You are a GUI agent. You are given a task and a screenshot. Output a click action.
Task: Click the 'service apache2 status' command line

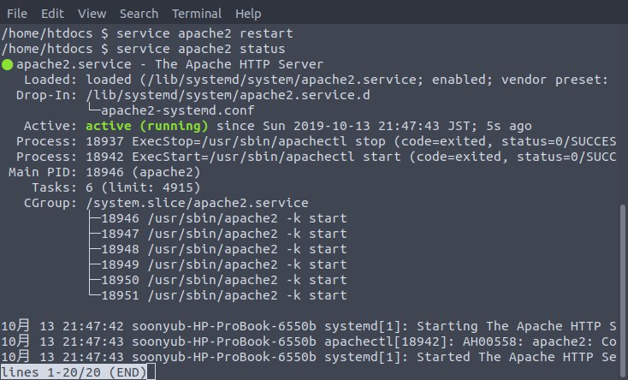coord(201,49)
